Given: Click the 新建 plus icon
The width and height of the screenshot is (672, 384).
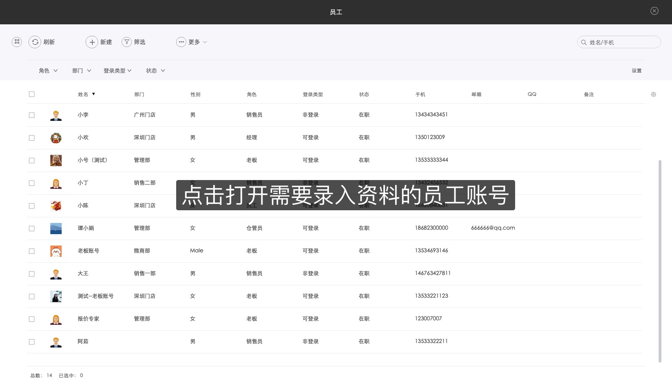Looking at the screenshot, I should point(92,42).
